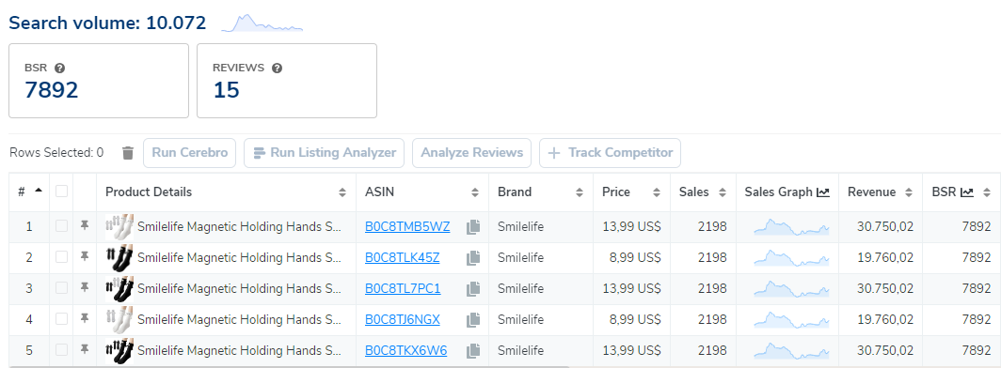Pin row 4 with its pin icon
This screenshot has height=368, width=1001.
85,319
